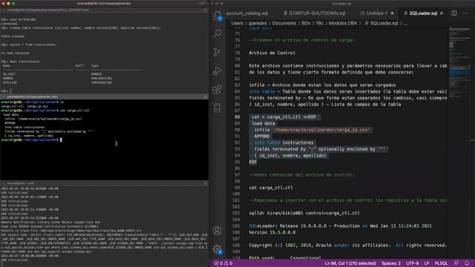Click the top terminal pane title bar
This screenshot has height=267, width=475.
(x=104, y=10)
